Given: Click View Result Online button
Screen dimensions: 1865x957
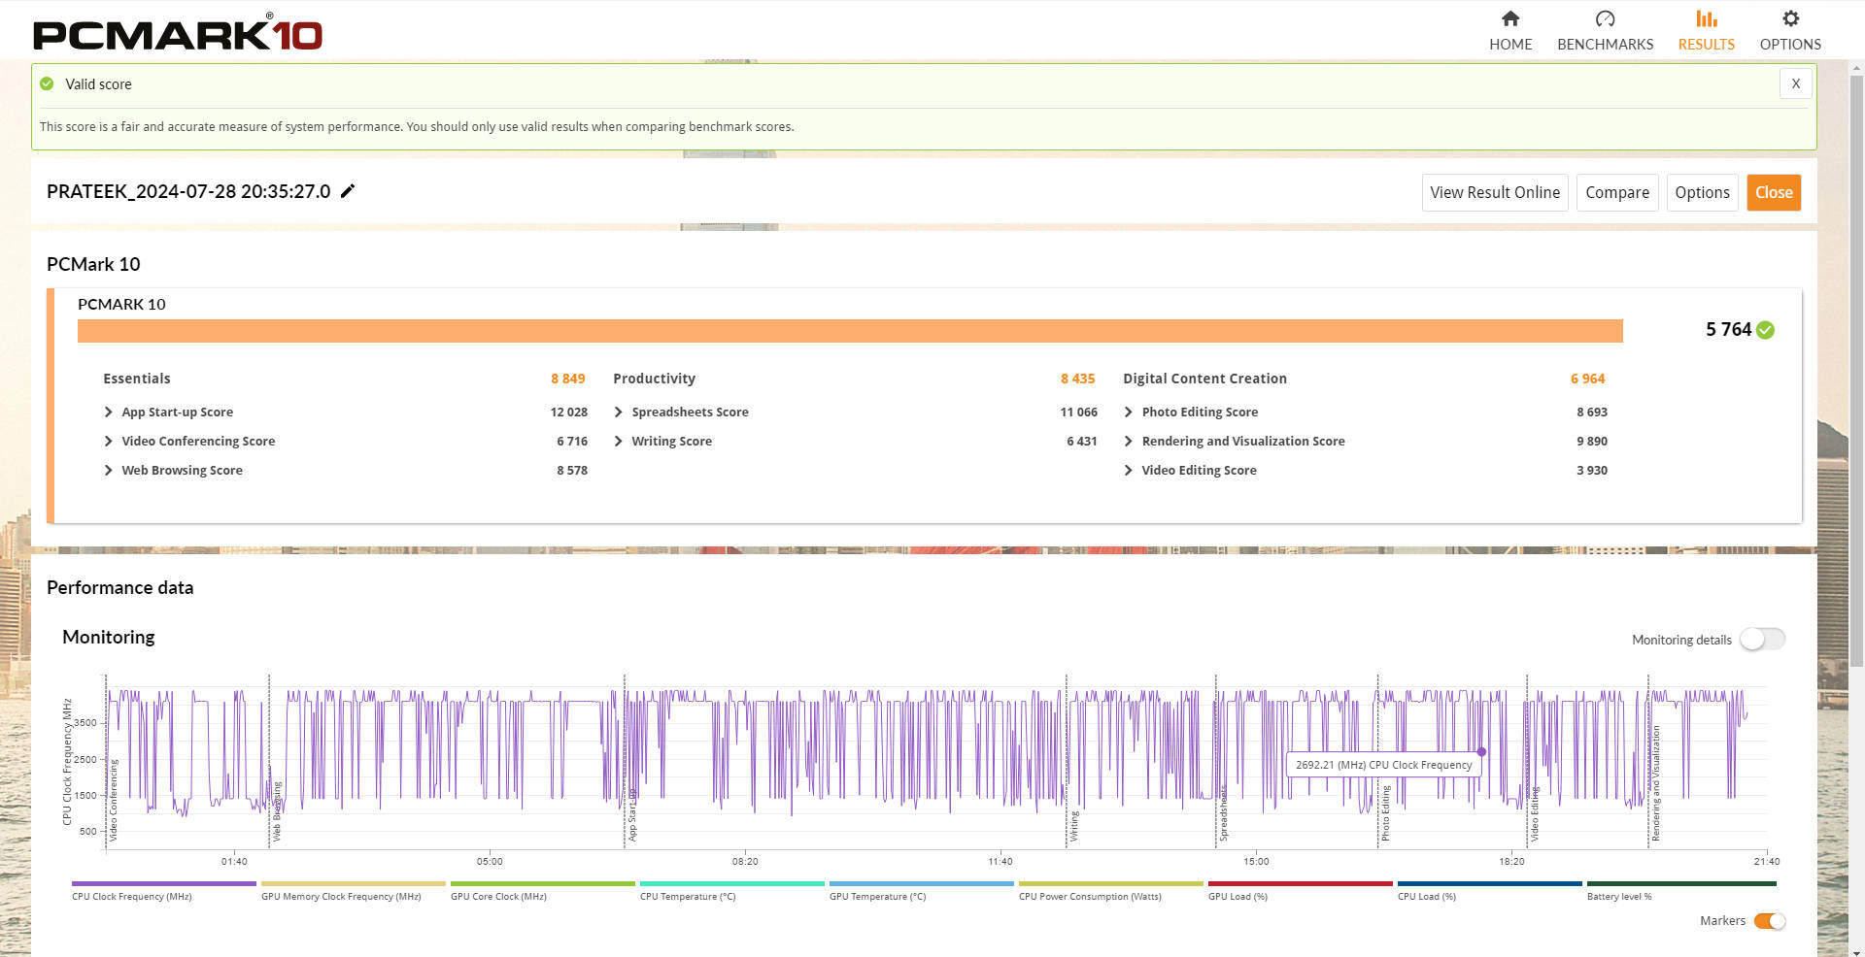Looking at the screenshot, I should 1495,192.
